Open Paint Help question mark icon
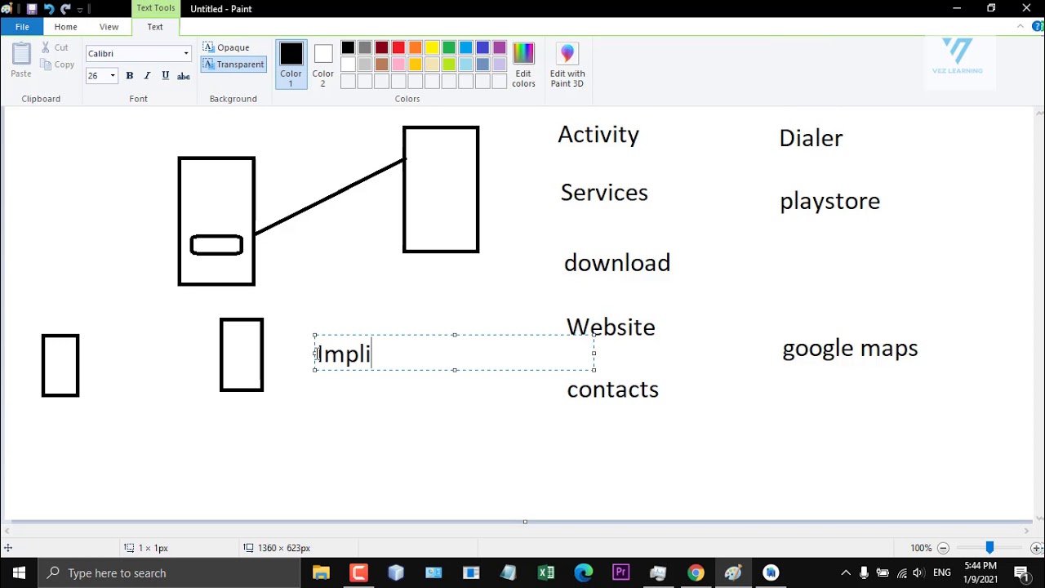 point(1038,27)
